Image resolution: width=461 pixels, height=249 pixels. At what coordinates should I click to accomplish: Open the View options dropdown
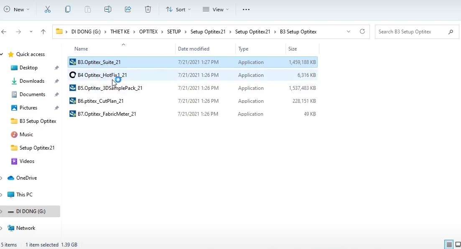click(x=216, y=9)
